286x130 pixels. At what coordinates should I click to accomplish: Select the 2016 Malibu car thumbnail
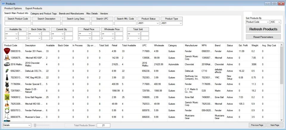pyautogui.click(x=7, y=64)
